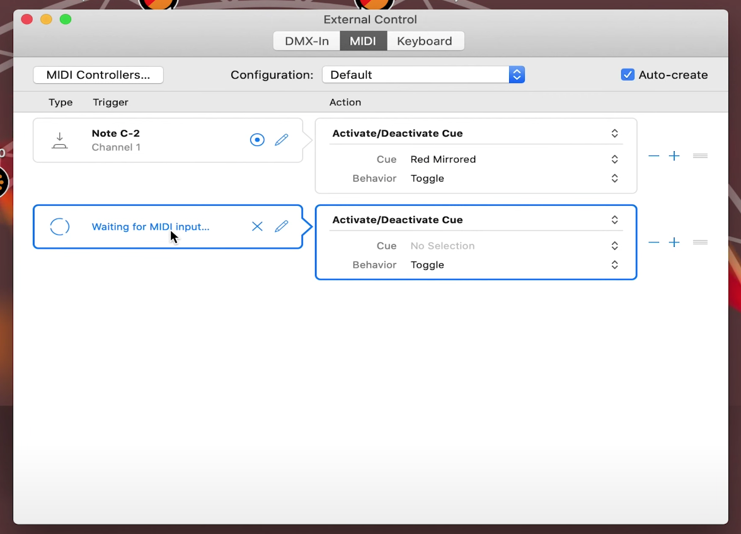This screenshot has width=741, height=534.
Task: Click pencil icon on waiting MIDI trigger
Action: click(x=282, y=227)
